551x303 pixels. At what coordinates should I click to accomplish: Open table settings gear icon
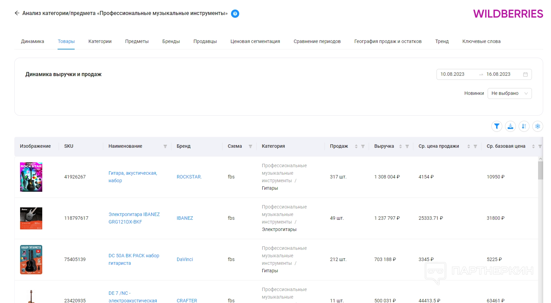point(537,126)
